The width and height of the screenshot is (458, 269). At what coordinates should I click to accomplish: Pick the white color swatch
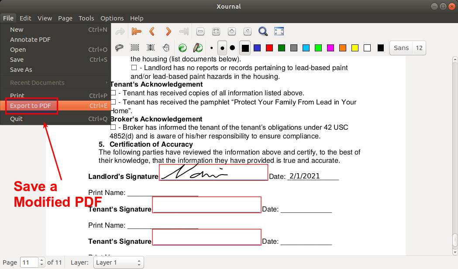[x=367, y=48]
